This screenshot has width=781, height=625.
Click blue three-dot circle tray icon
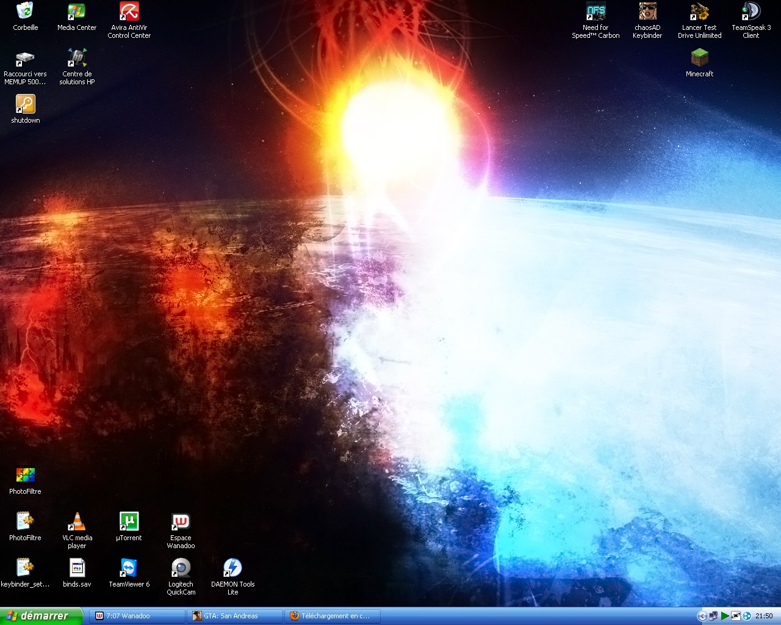point(747,616)
